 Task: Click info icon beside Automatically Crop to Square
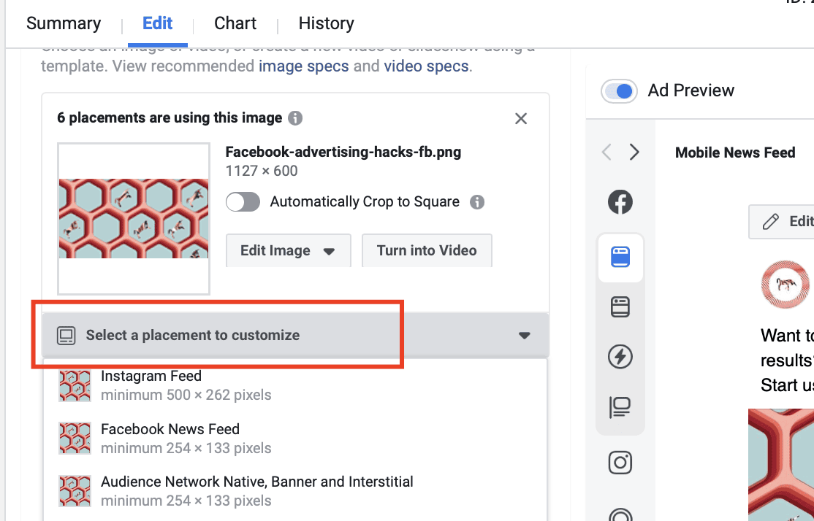477,201
